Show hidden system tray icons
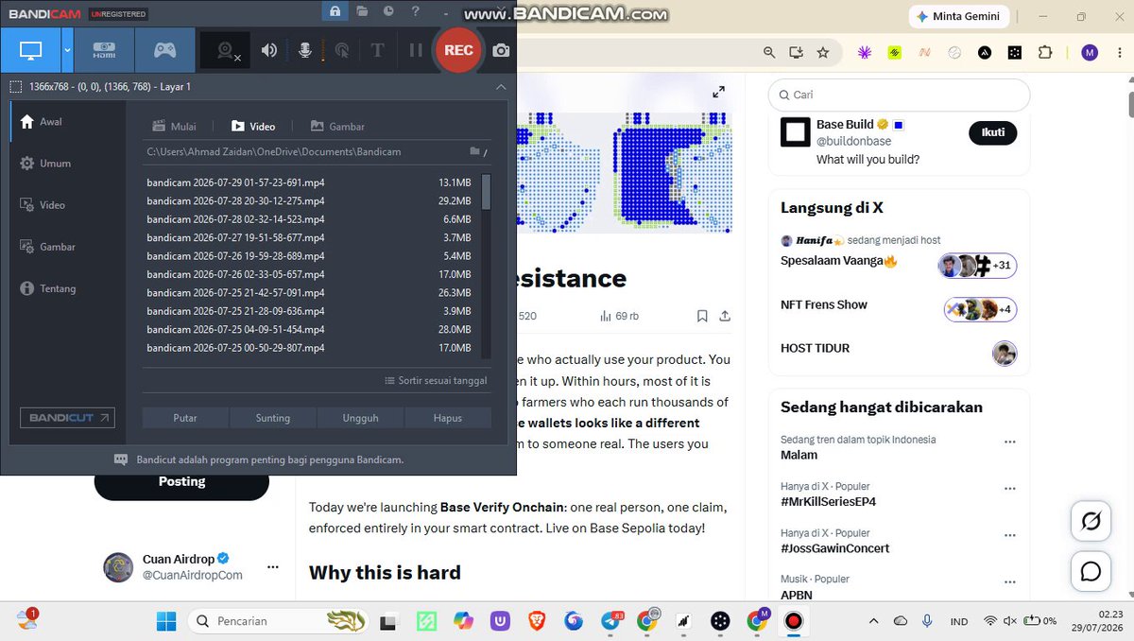 [873, 621]
